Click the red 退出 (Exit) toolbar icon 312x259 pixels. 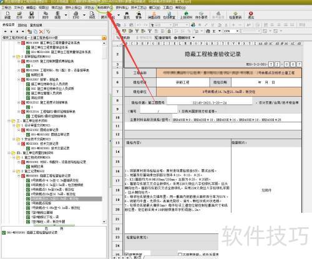(x=251, y=15)
